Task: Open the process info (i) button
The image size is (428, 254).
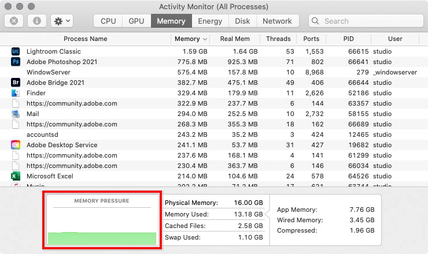Action: (x=37, y=21)
